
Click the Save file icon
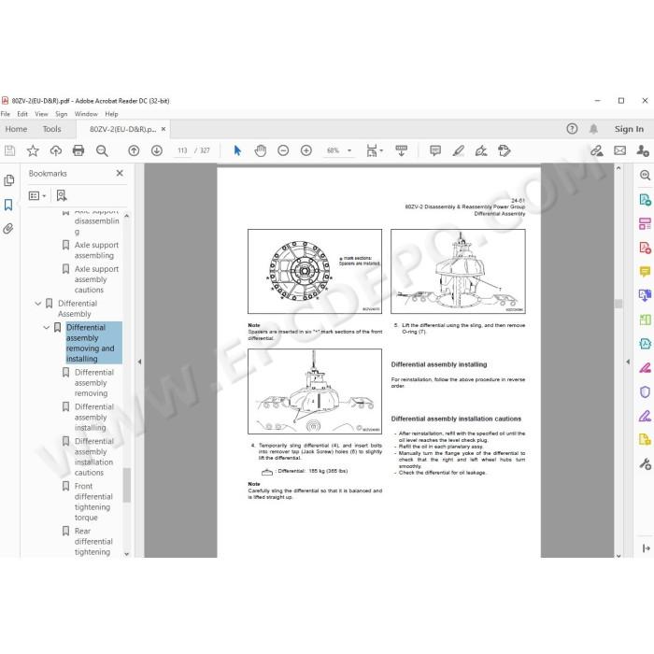pyautogui.click(x=9, y=150)
